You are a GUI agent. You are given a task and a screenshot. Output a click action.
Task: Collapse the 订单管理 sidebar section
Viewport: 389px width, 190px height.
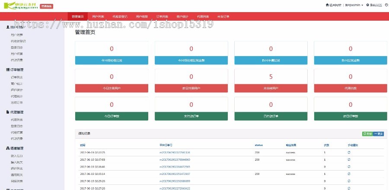(15, 70)
